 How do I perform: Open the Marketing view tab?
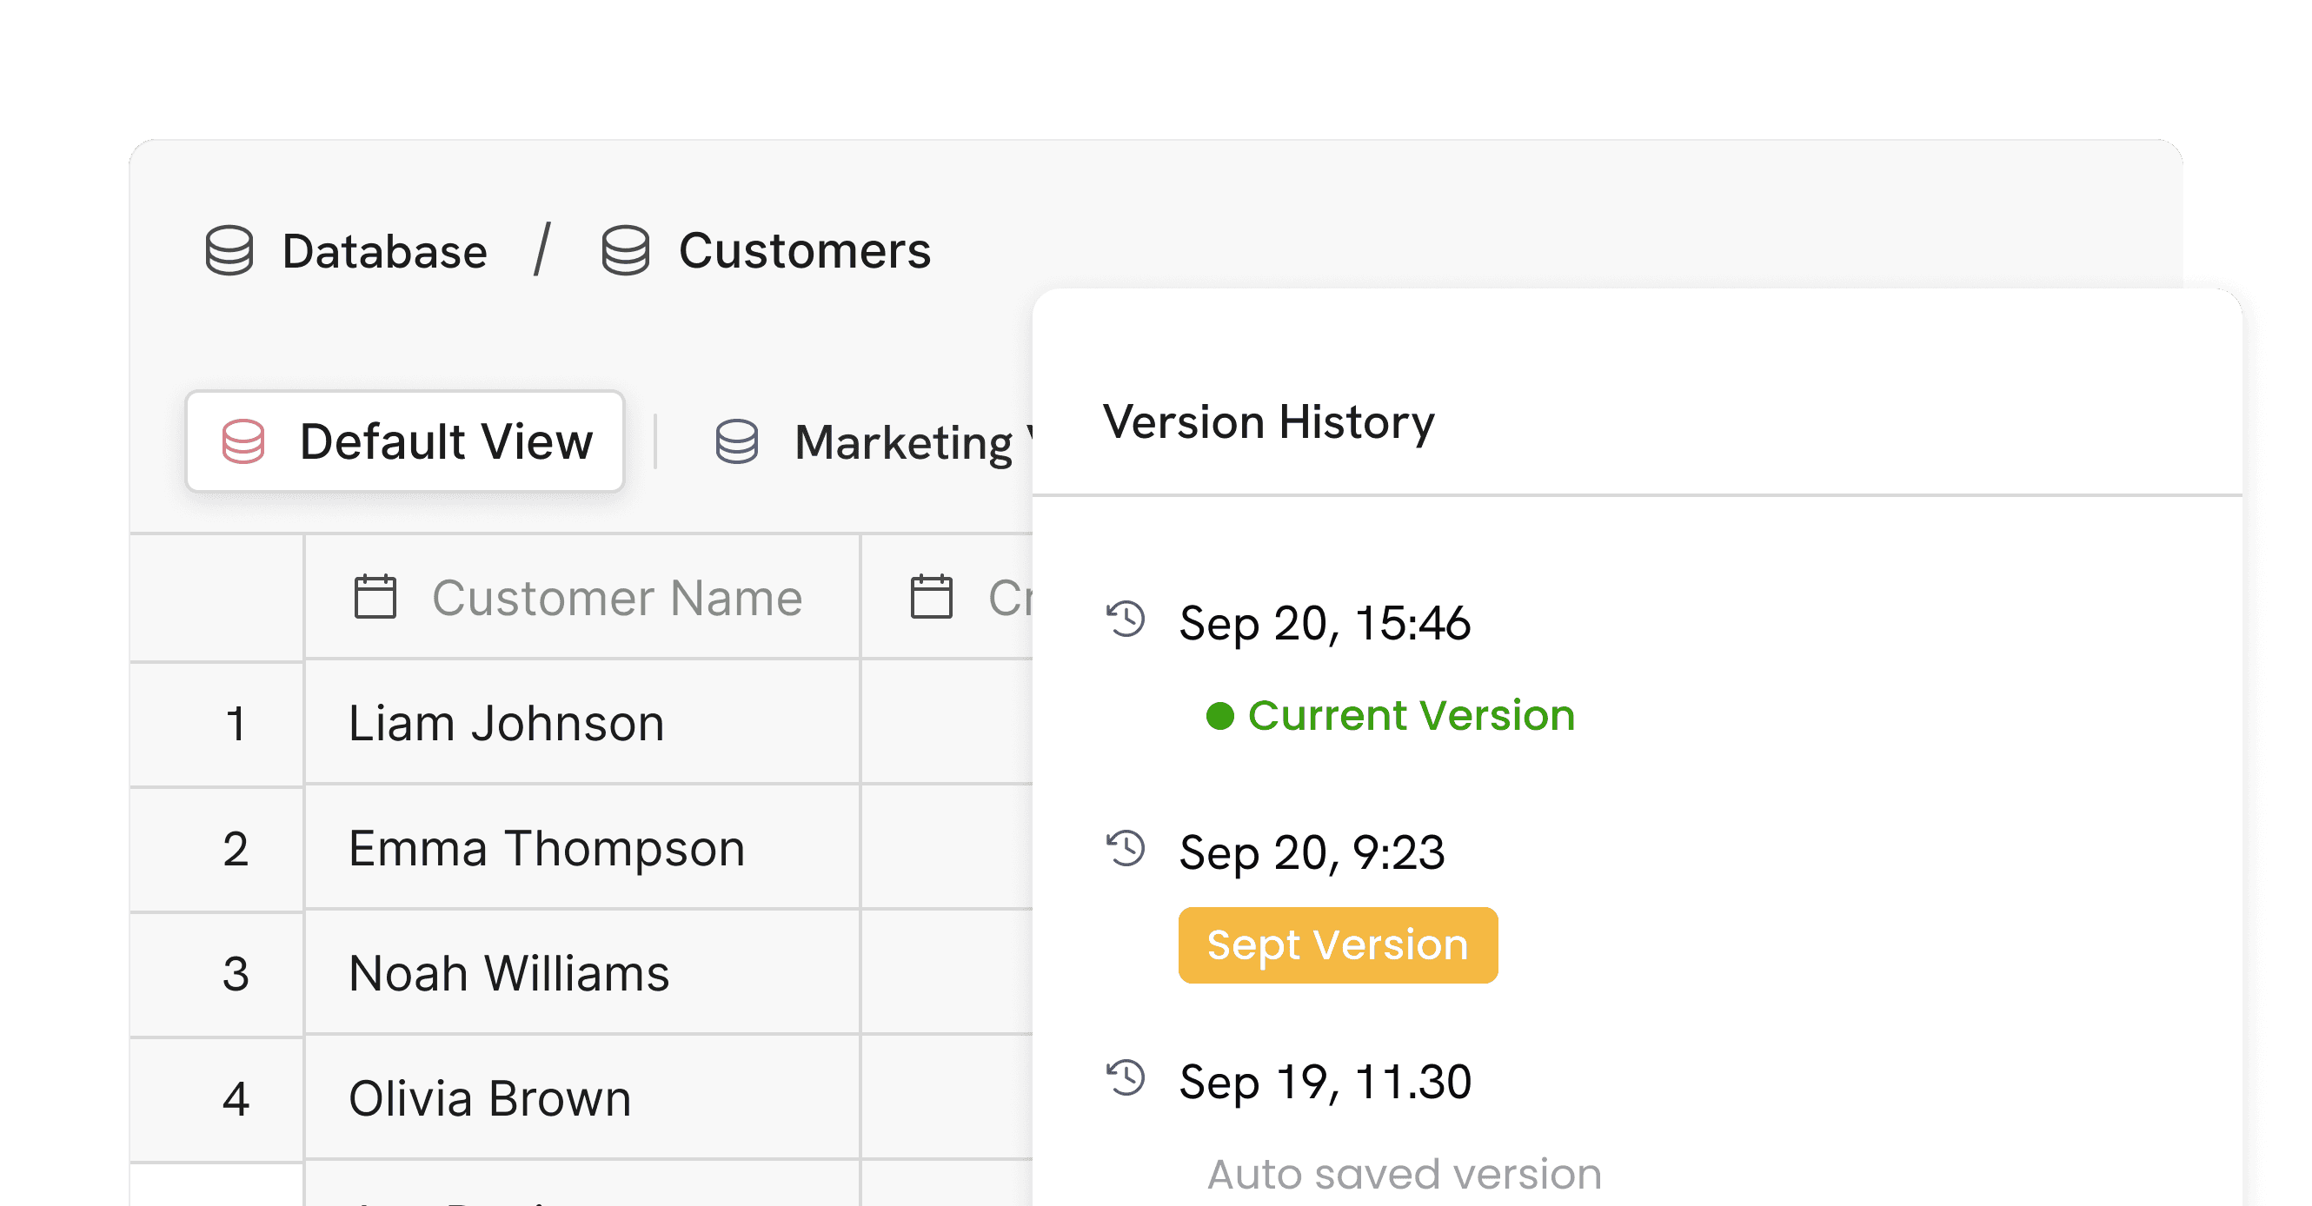point(902,442)
